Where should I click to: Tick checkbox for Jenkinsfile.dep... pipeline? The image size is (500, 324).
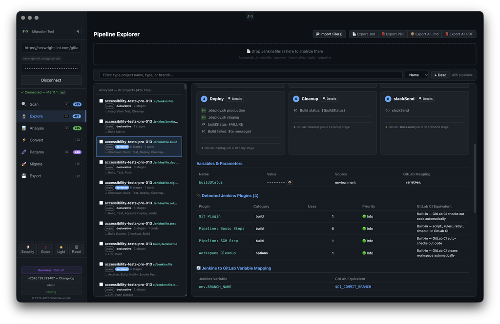point(101,162)
